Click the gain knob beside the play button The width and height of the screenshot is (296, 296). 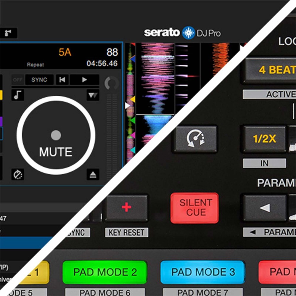[111, 83]
